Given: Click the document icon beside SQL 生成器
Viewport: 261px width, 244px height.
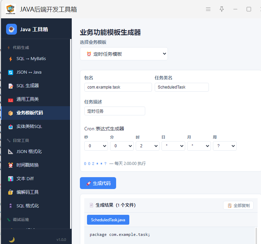Looking at the screenshot, I should click(x=10, y=86).
